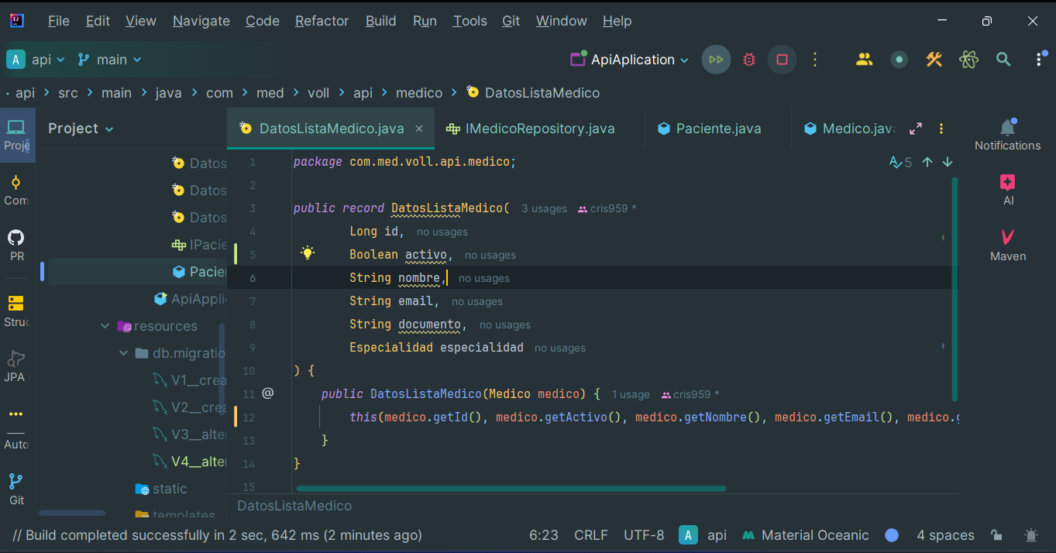Show more tool windows (three dots)
1056x553 pixels.
pos(16,414)
